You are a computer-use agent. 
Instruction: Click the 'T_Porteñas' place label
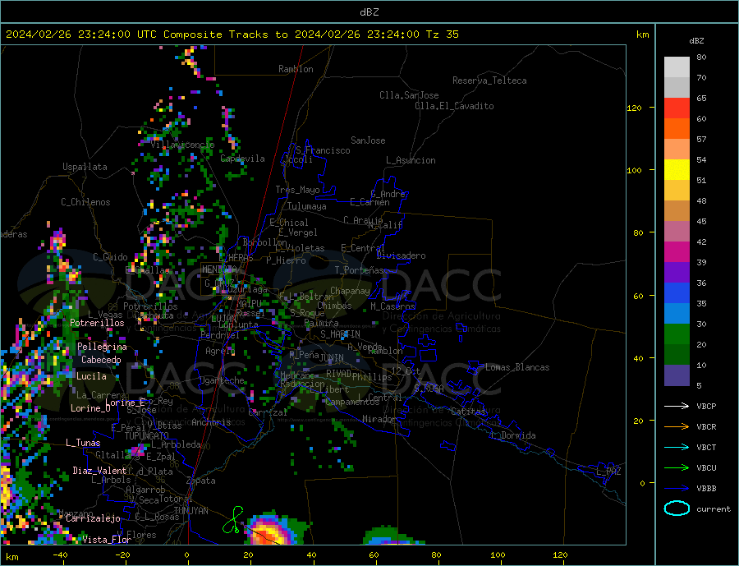(360, 270)
